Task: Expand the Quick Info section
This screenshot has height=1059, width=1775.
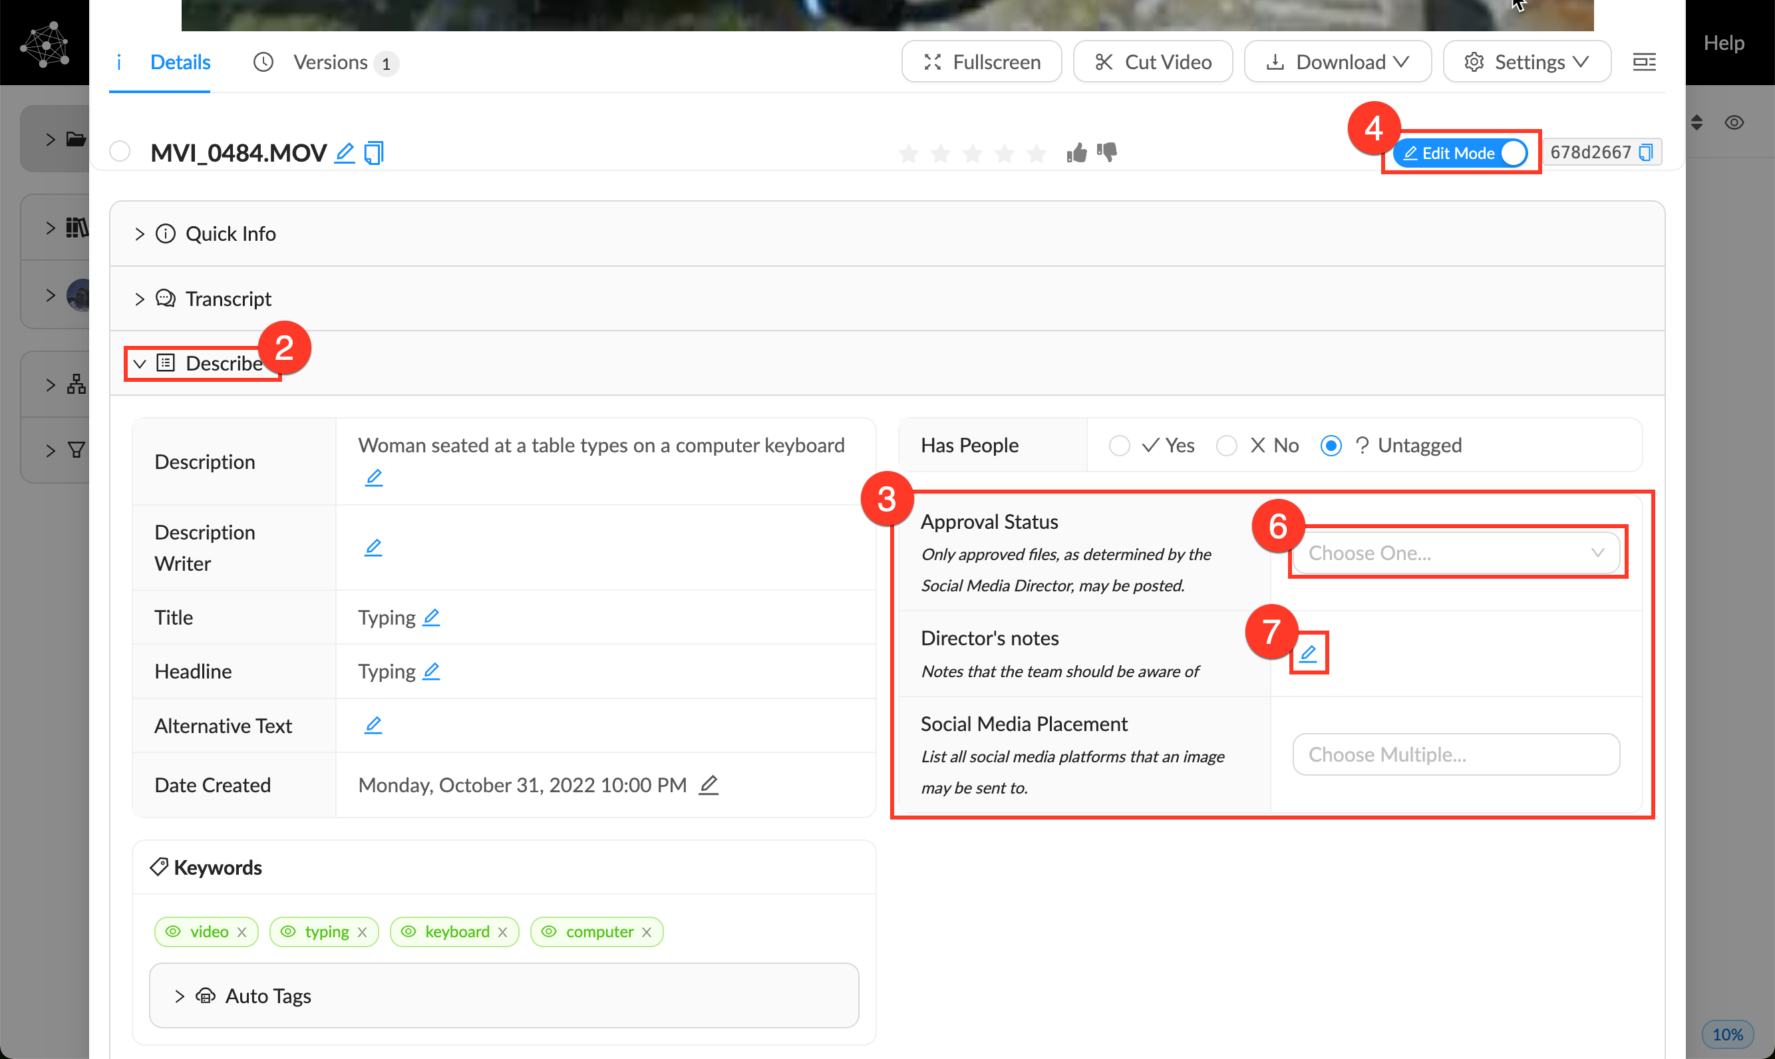Action: 231,234
